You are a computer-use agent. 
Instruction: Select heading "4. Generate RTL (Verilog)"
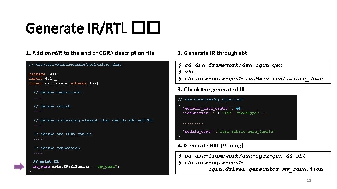(x=210, y=146)
